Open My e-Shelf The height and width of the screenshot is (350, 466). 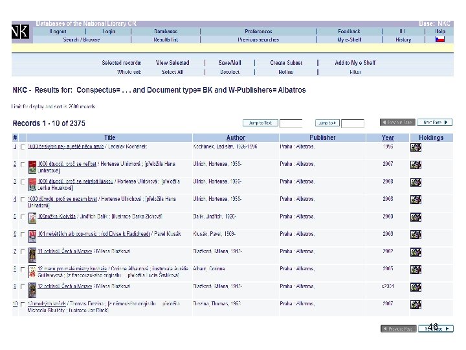click(x=349, y=40)
